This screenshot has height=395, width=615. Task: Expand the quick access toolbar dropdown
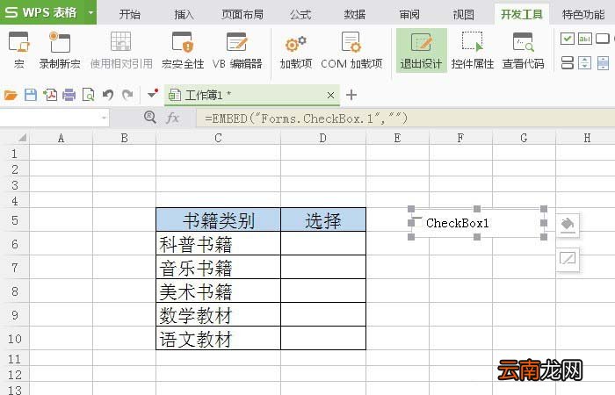152,94
